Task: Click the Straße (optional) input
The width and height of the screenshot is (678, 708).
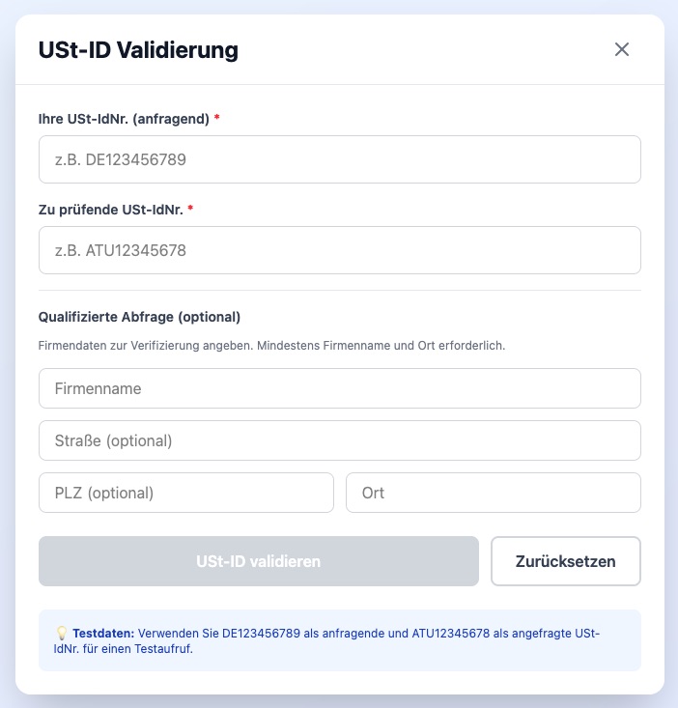Action: pyautogui.click(x=339, y=440)
